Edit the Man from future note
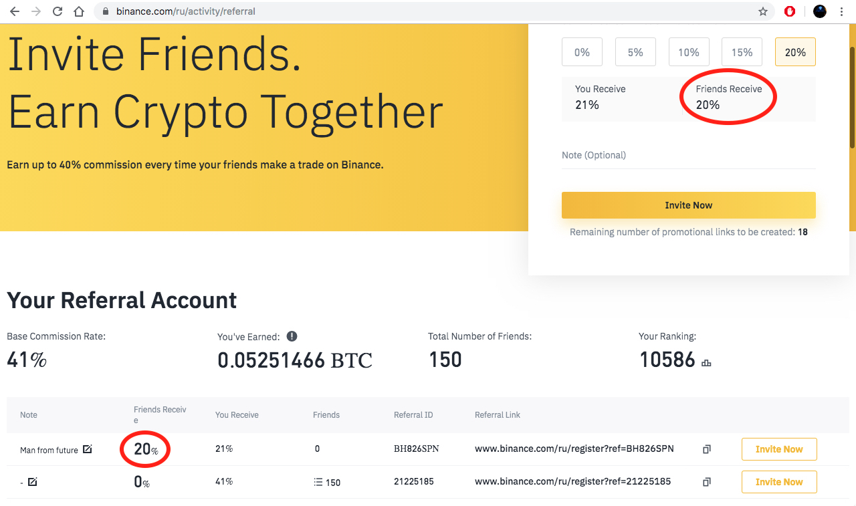The image size is (856, 506). [x=88, y=449]
